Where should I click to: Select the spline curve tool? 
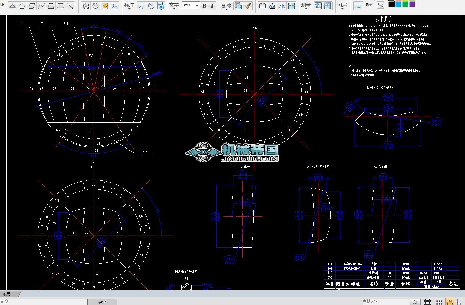tap(41, 6)
